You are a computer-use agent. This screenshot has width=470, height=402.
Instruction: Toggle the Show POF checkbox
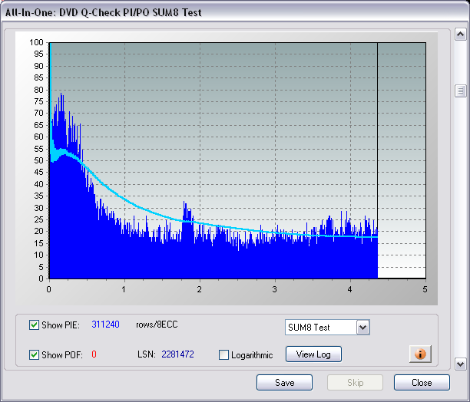point(34,354)
